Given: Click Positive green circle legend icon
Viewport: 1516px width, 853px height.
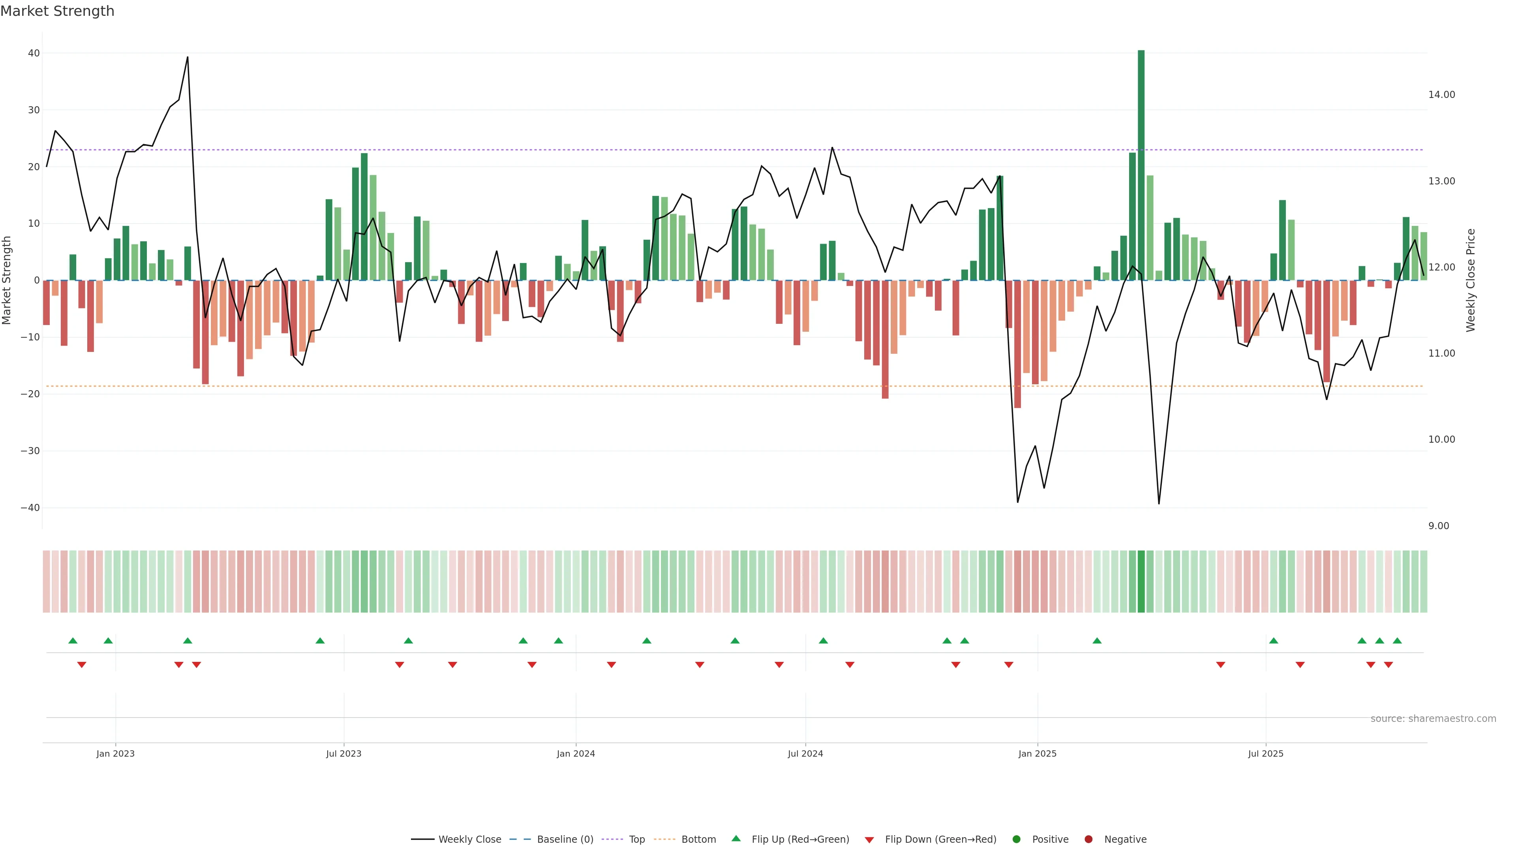Looking at the screenshot, I should [x=1016, y=839].
